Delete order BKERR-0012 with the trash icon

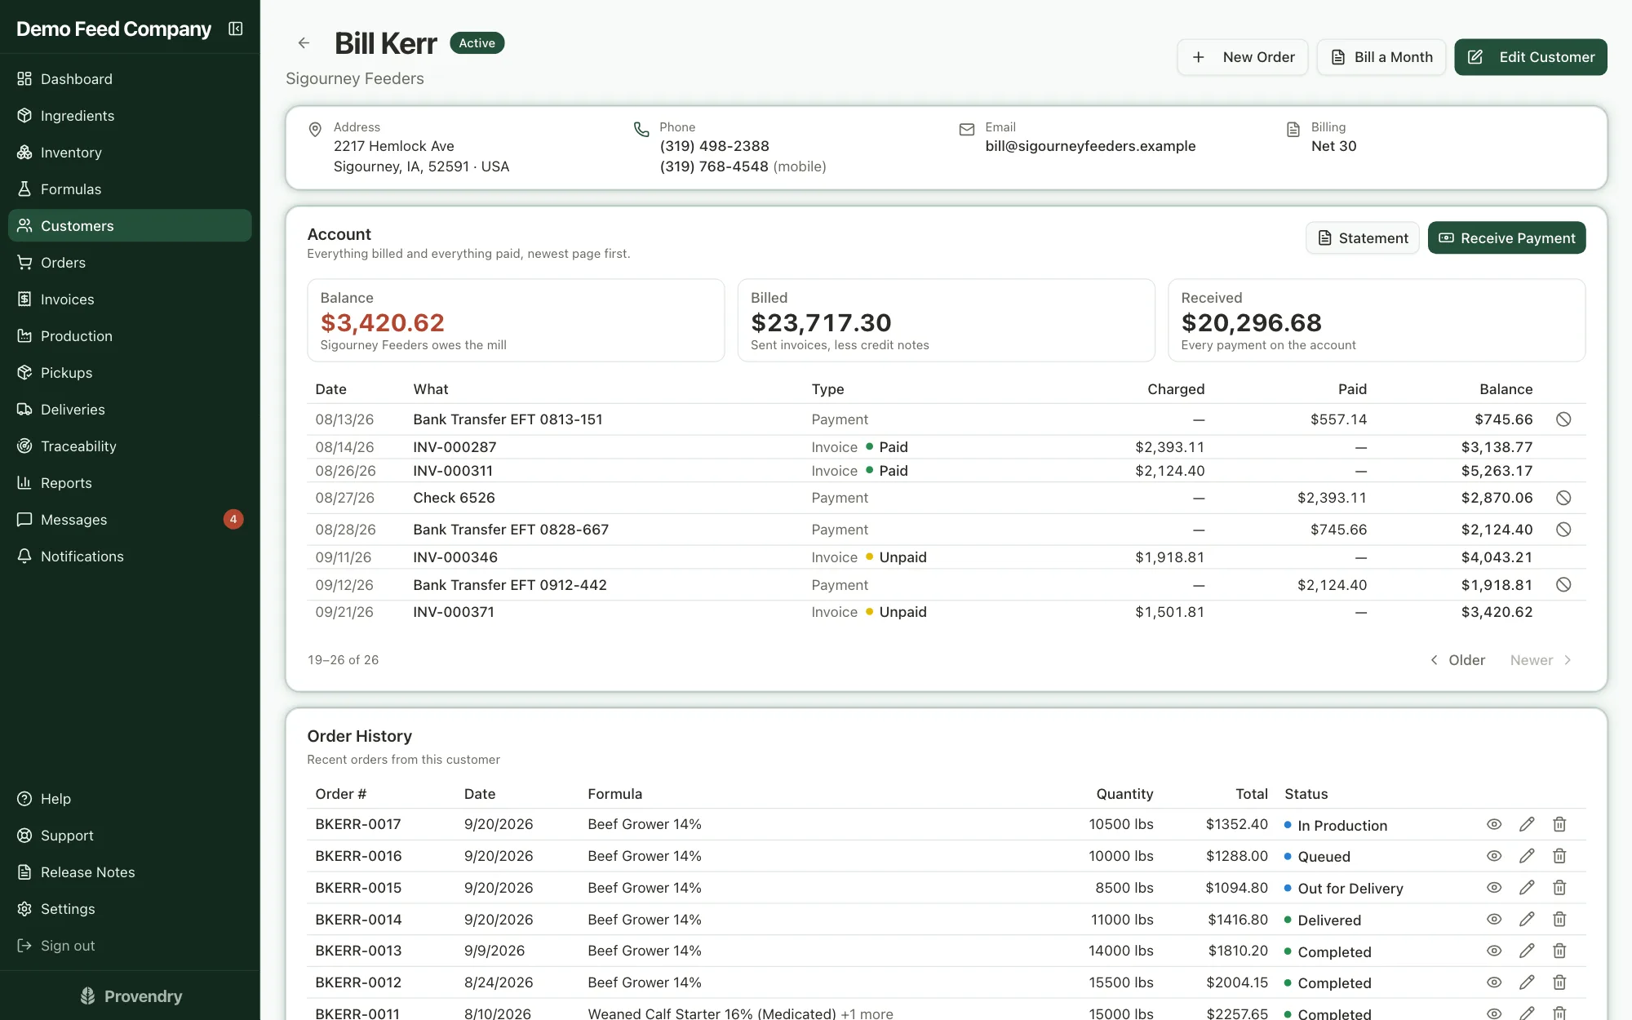pyautogui.click(x=1559, y=982)
